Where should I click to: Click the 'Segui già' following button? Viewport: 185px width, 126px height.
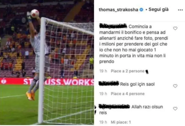[x=159, y=9]
